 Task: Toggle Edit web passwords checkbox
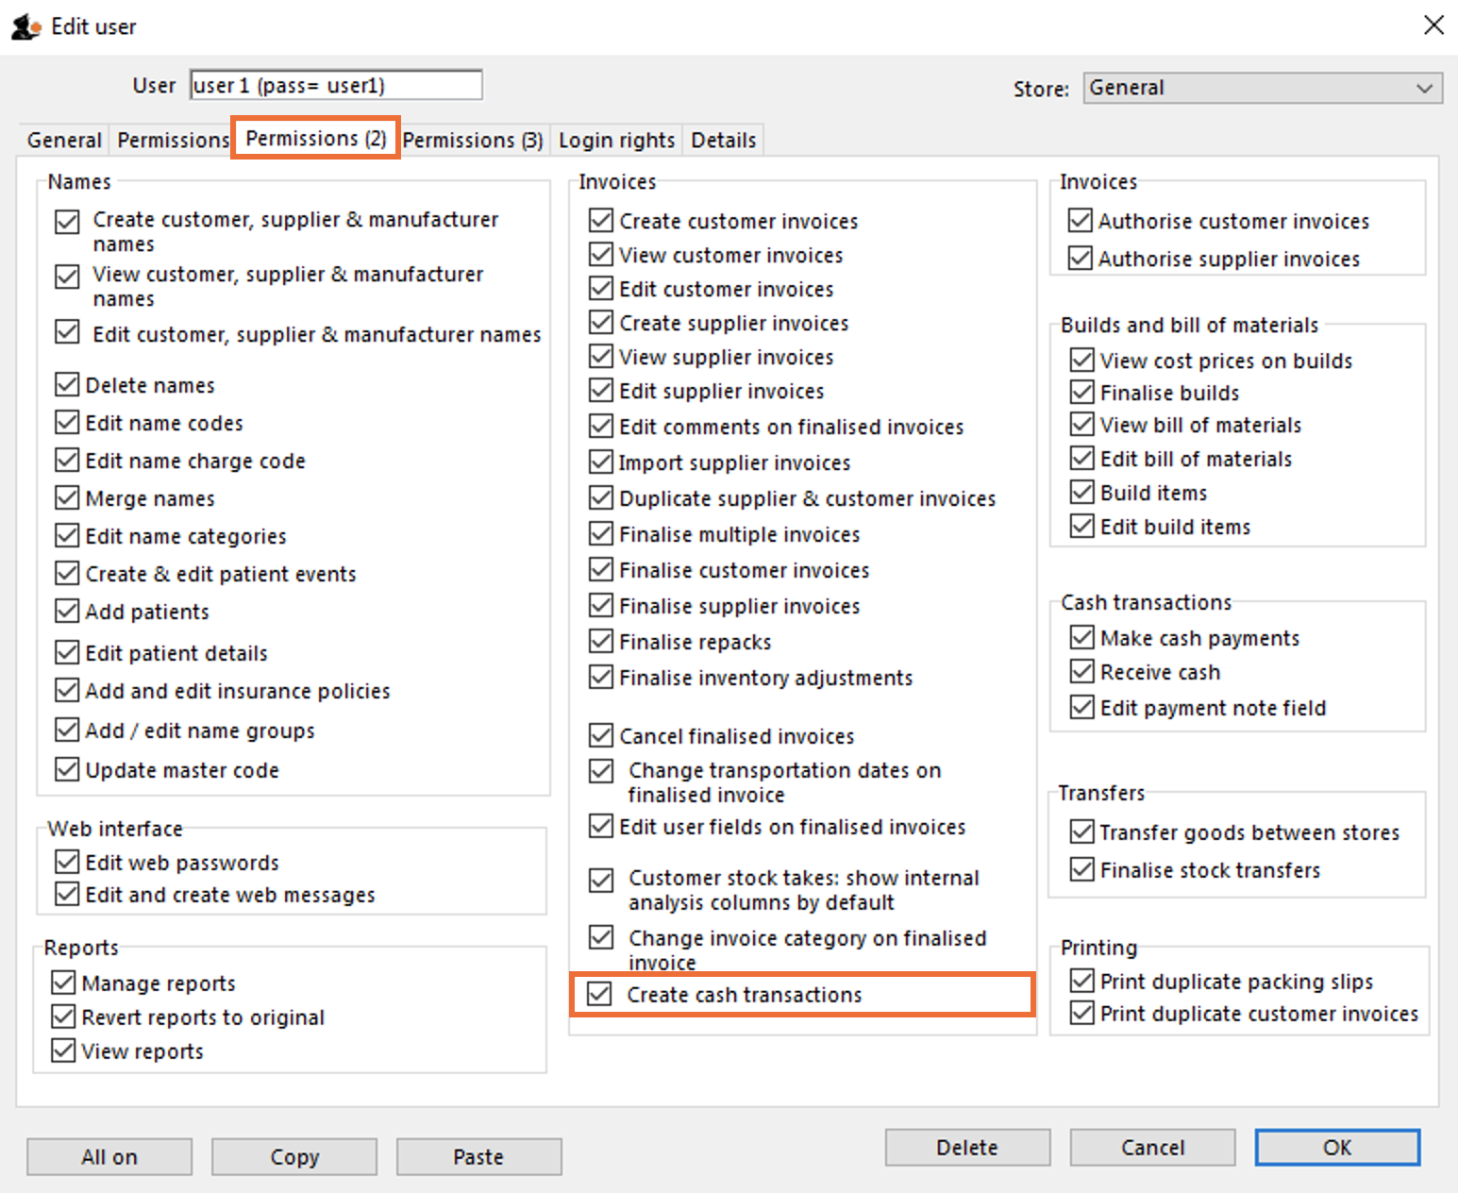point(67,862)
